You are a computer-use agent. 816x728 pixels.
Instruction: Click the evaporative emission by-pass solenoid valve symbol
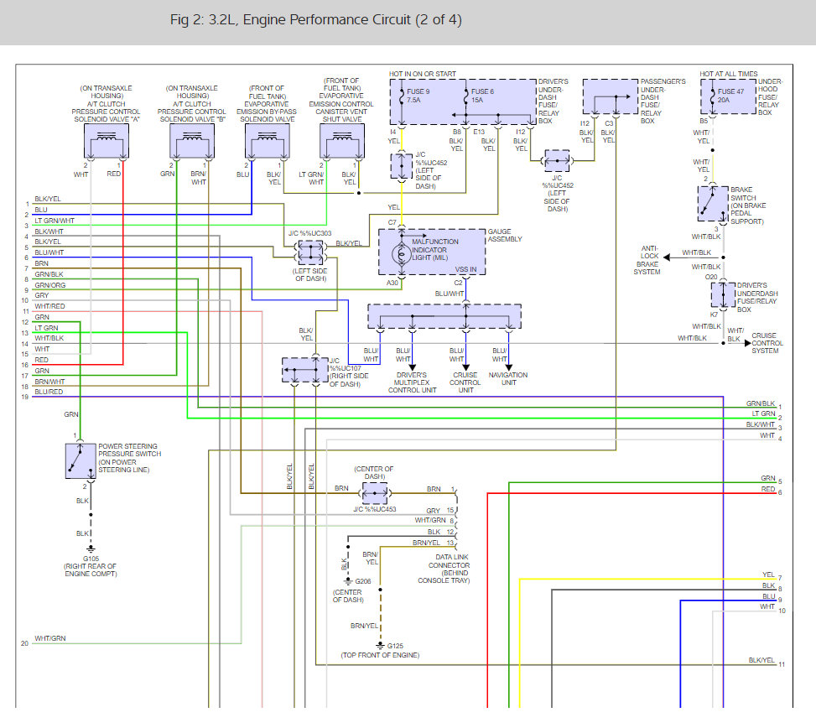tap(267, 141)
